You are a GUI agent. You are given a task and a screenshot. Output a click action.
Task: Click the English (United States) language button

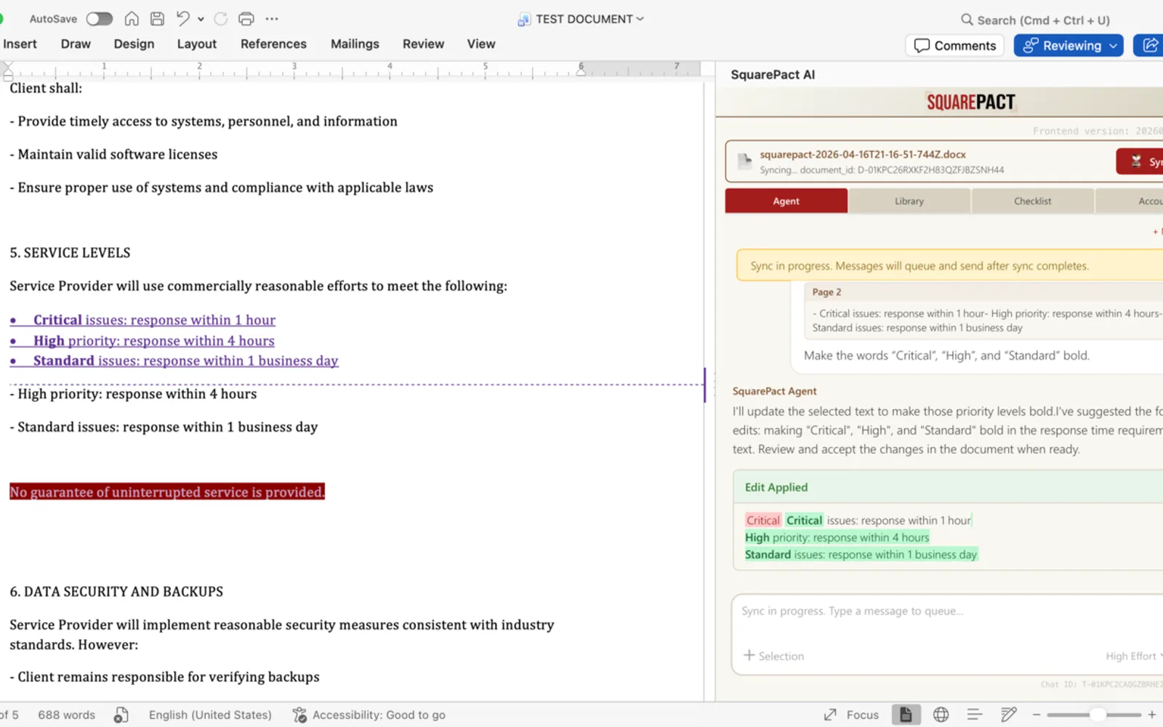tap(210, 715)
